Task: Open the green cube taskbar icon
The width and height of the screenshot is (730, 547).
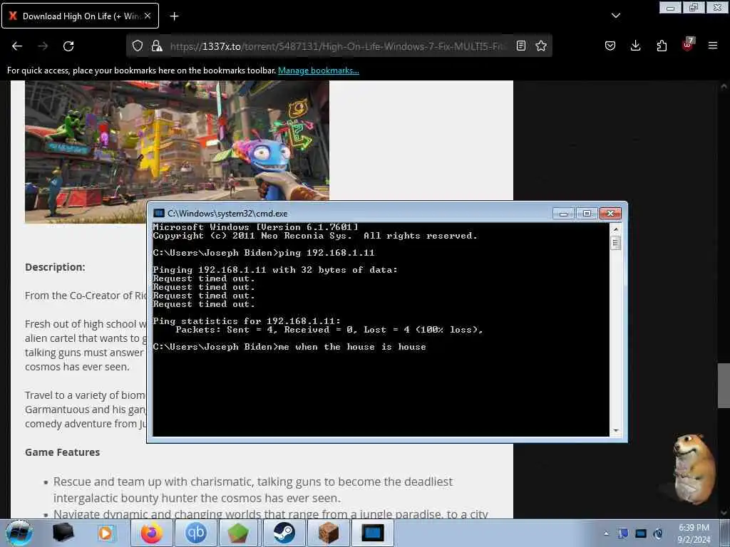Action: tap(240, 533)
